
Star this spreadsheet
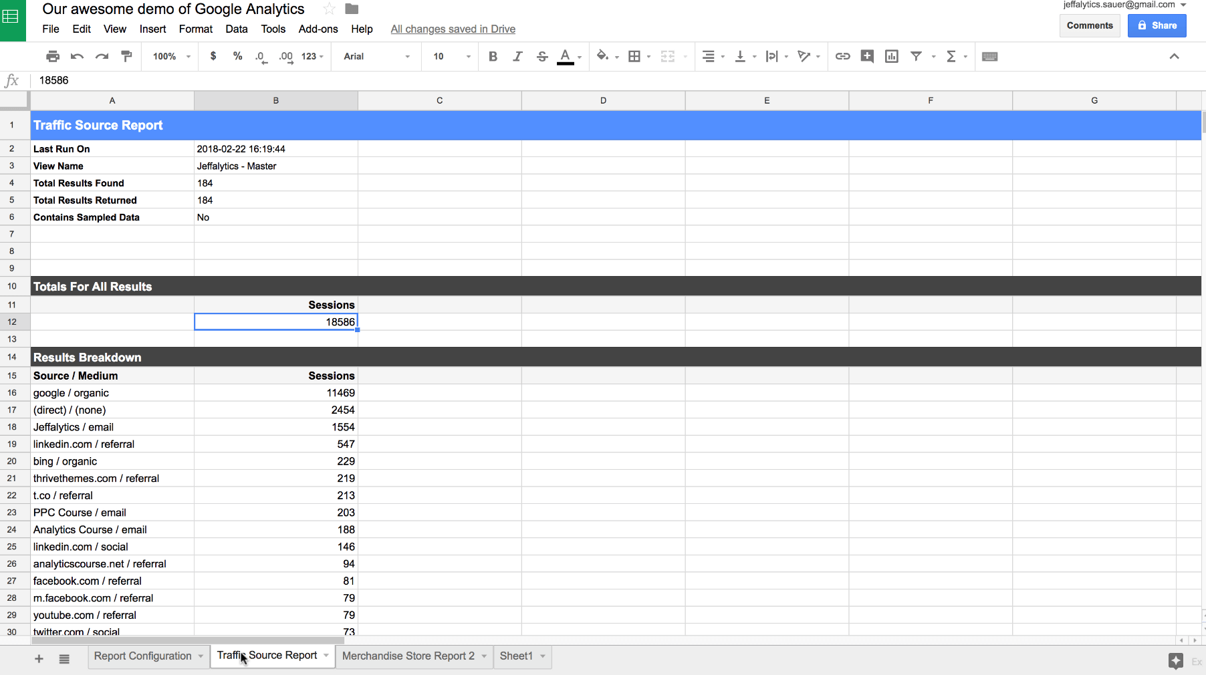tap(329, 9)
